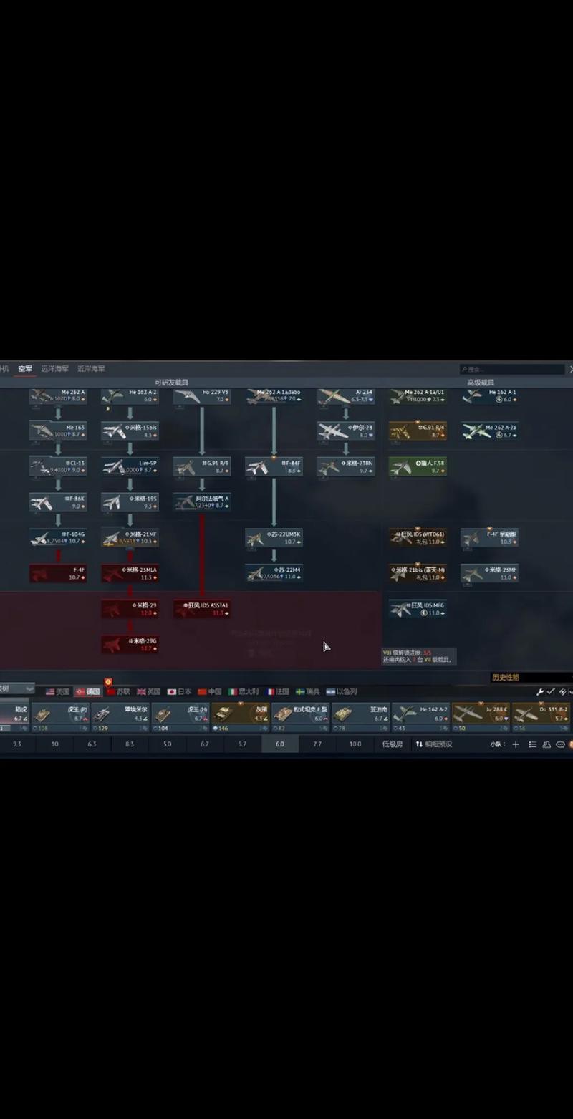Select Ju 288 C in crew slots
This screenshot has width=573, height=1119.
coord(481,714)
